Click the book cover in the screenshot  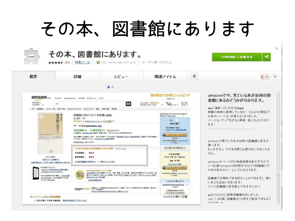[50, 134]
